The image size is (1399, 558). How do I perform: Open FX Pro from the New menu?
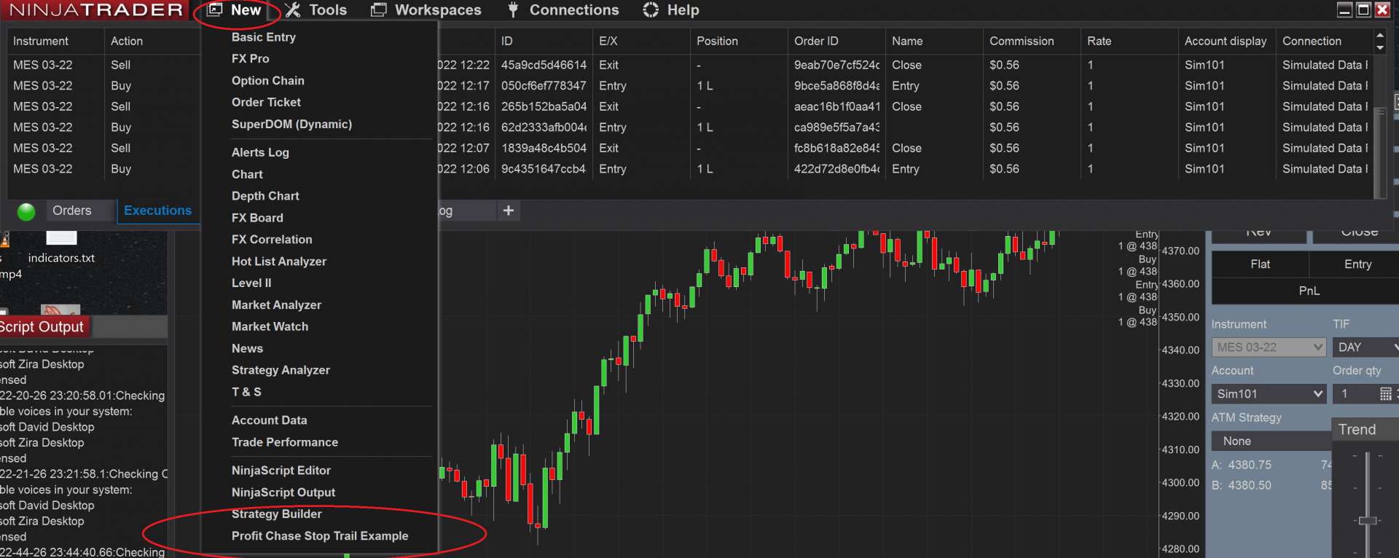point(251,59)
